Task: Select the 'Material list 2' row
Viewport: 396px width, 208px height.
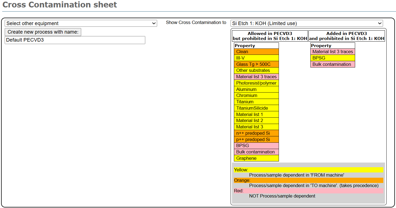Action: [x=256, y=121]
